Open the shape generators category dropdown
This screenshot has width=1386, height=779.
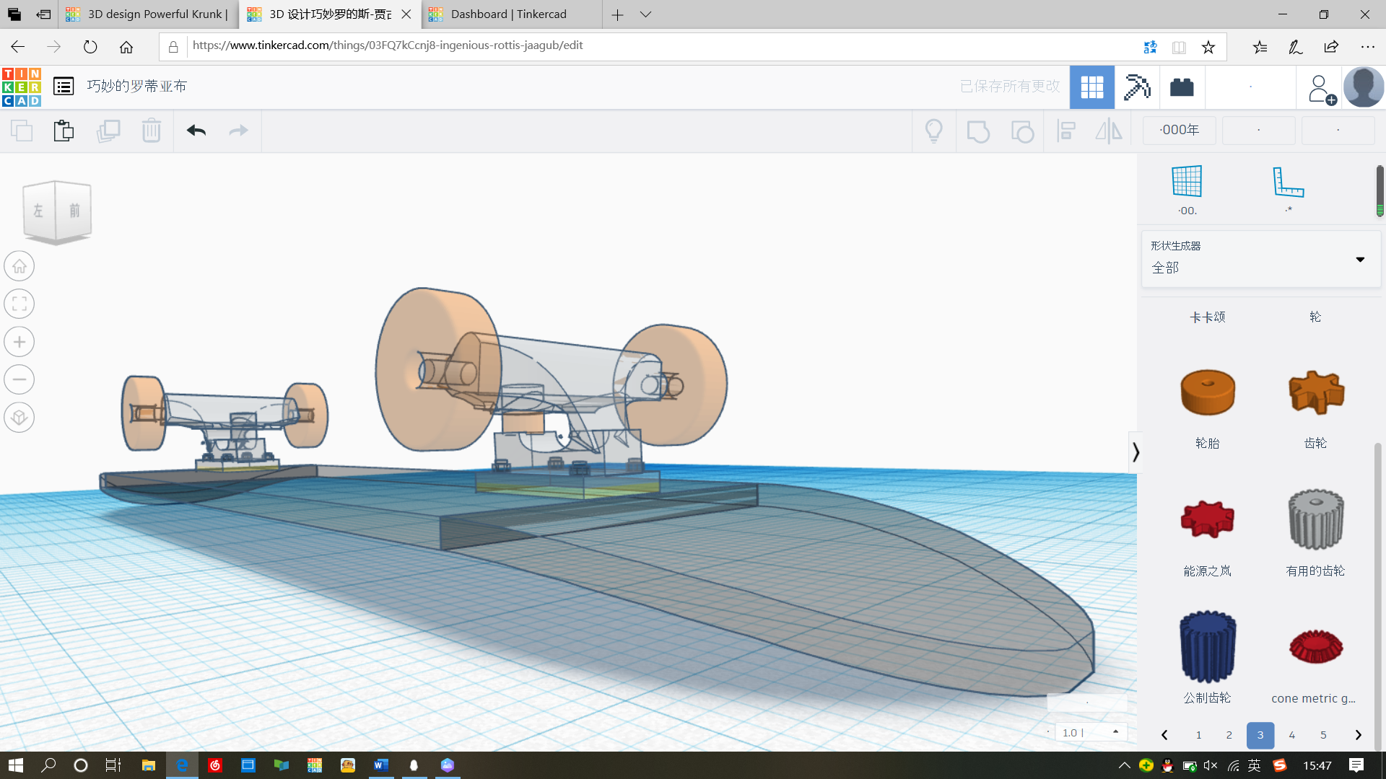[x=1260, y=258]
